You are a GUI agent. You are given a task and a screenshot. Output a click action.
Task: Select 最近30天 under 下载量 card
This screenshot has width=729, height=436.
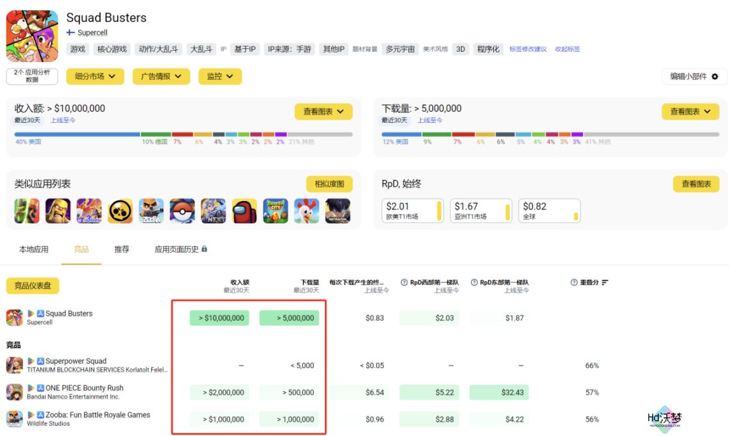point(395,120)
